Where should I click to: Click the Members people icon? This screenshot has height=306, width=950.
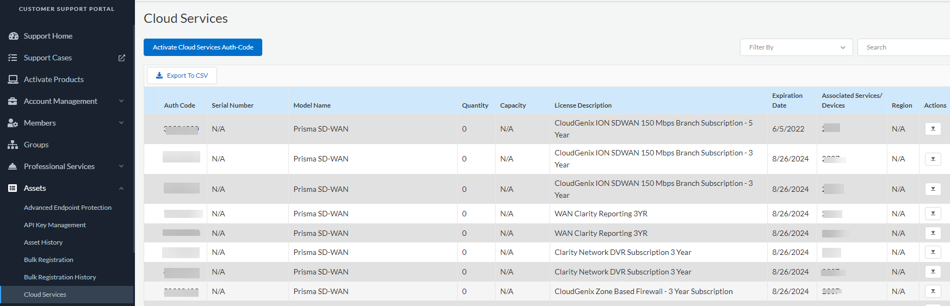click(13, 123)
